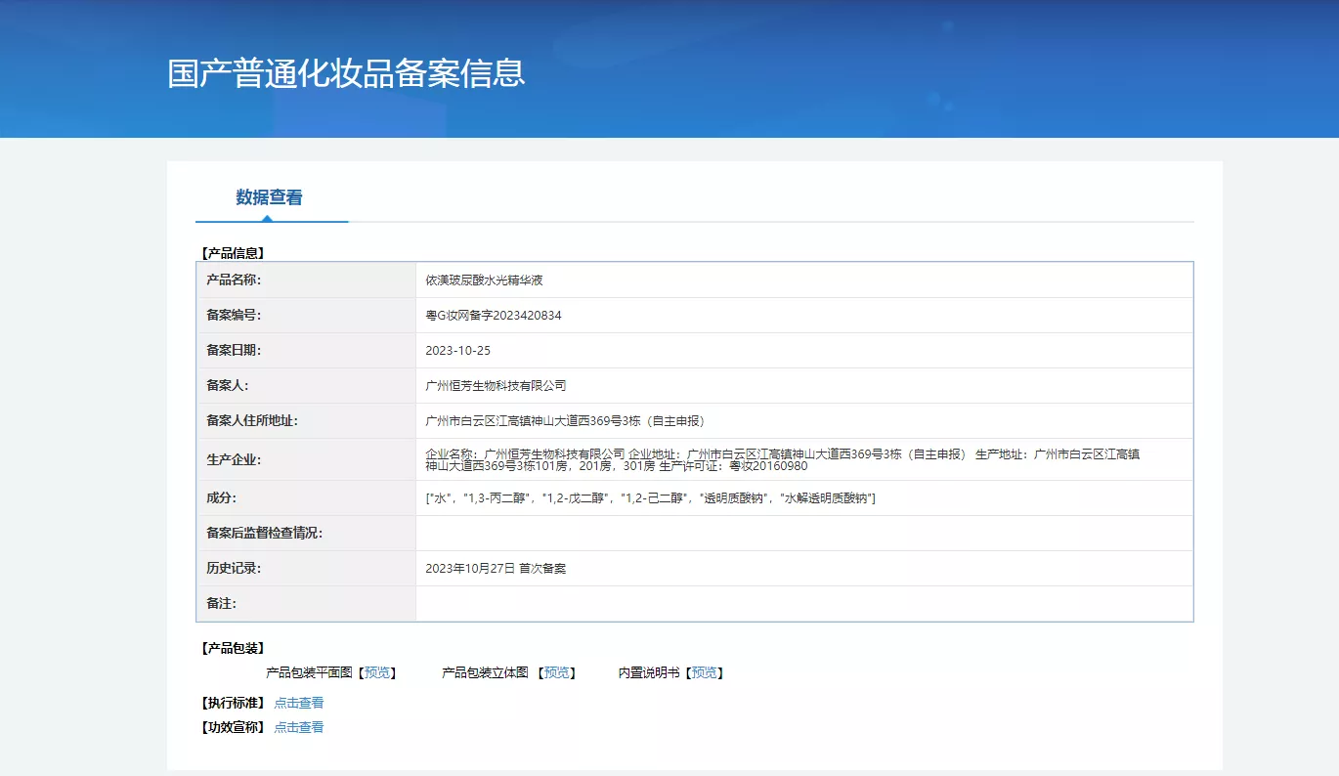Screen dimensions: 1339x776
Task: Click filer name 广州恒芳生物科技有限公司
Action: 496,386
